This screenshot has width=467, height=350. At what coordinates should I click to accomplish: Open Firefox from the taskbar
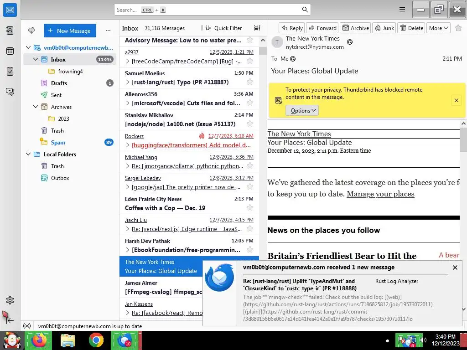click(39, 340)
